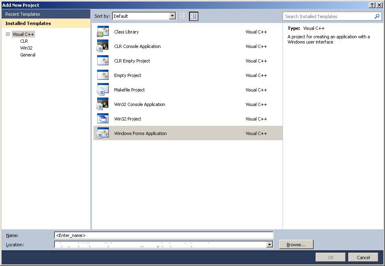Click the "Empty Project" name text
This screenshot has width=385, height=266.
coord(128,75)
